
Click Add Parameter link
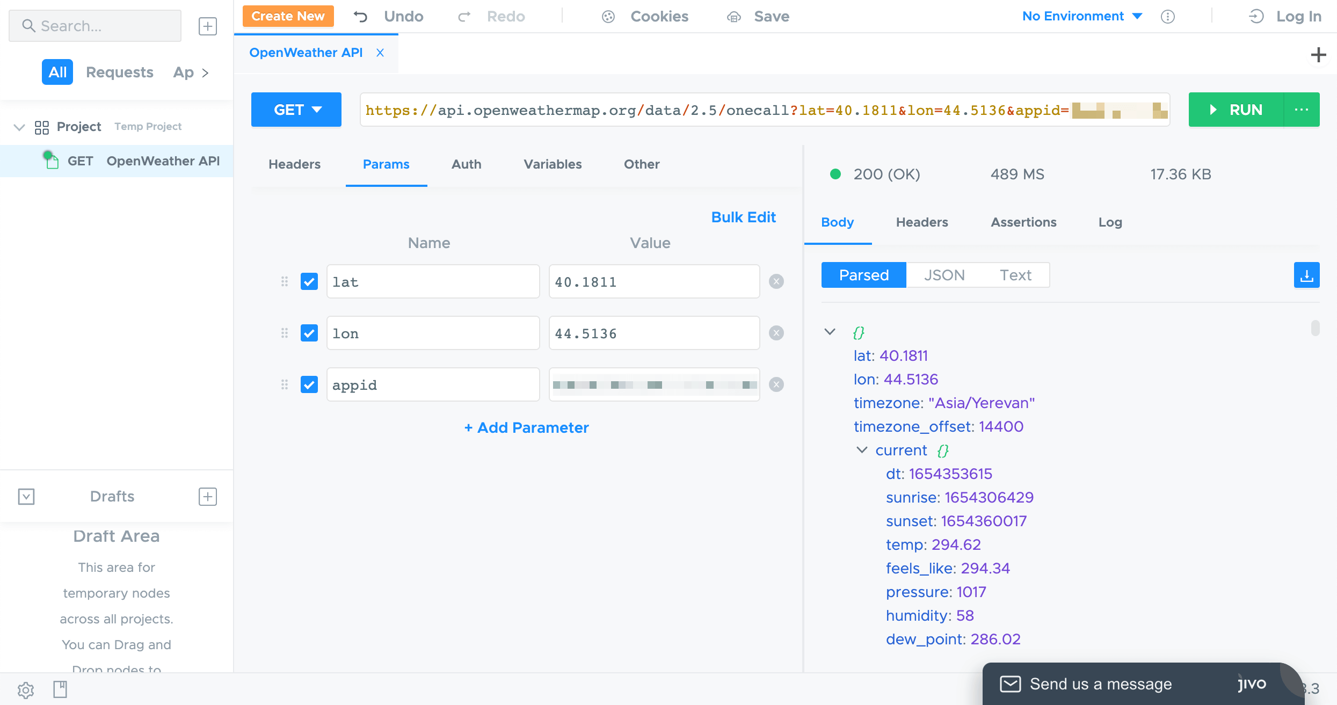[x=527, y=427]
